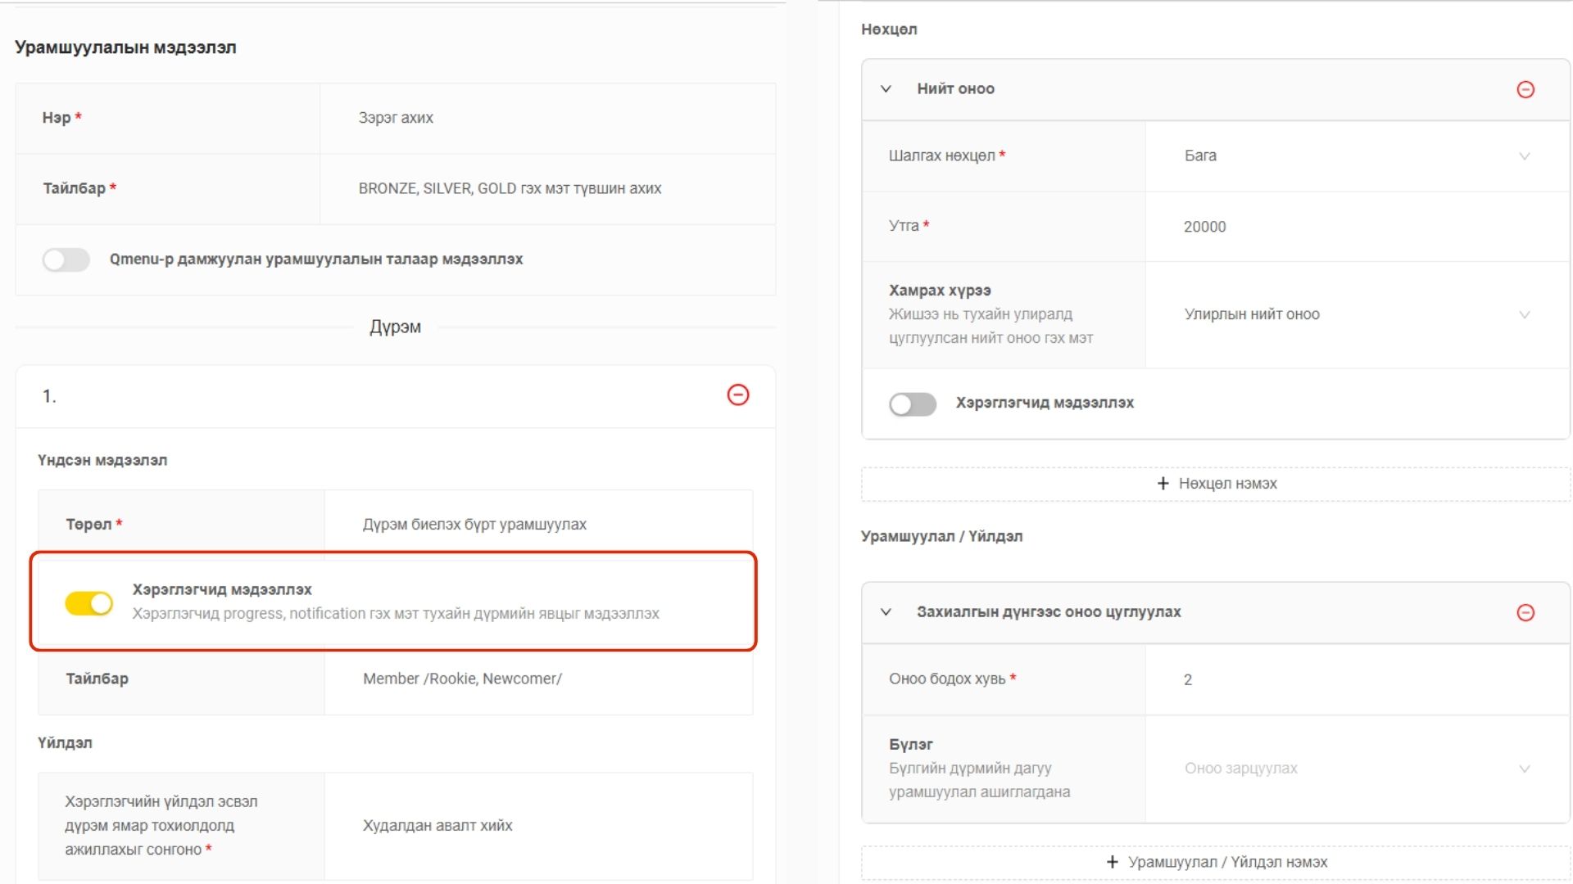Toggle Qmenu-р дамжуулан урамшууллын талаар мэдээллэх switch
Image resolution: width=1573 pixels, height=884 pixels.
pyautogui.click(x=66, y=260)
